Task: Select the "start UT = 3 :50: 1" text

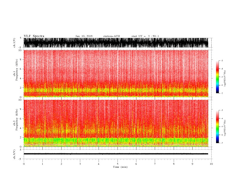Action: pyautogui.click(x=145, y=36)
